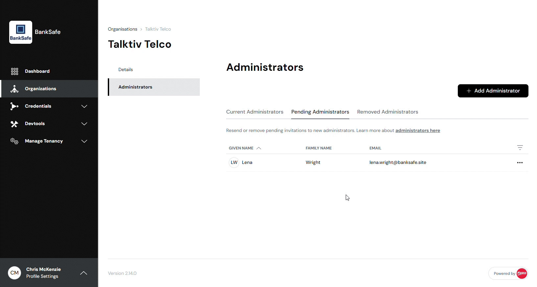Image resolution: width=537 pixels, height=287 pixels.
Task: Click the Manage Tenancy gears icon
Action: [x=14, y=141]
